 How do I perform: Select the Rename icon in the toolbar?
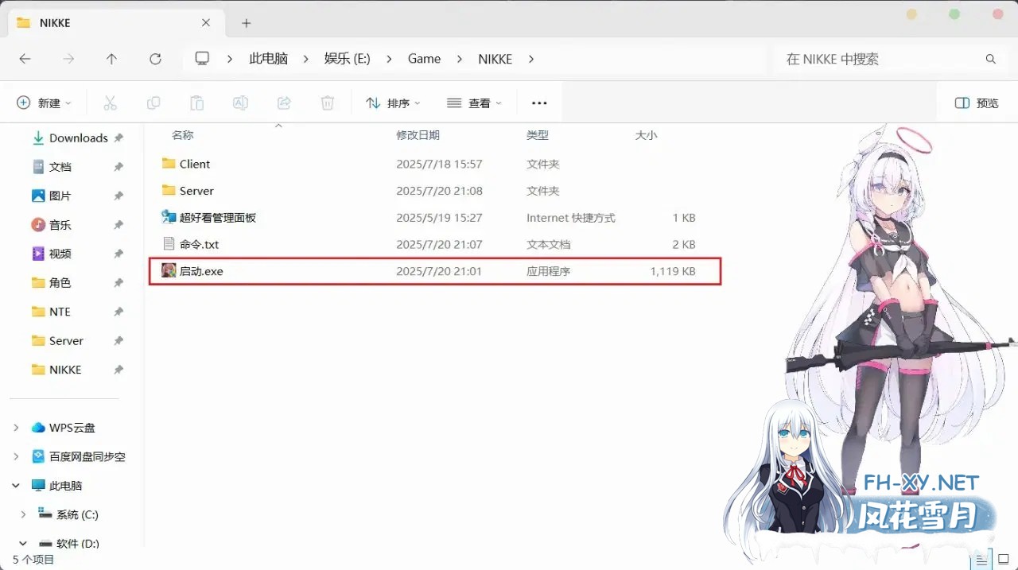coord(240,102)
